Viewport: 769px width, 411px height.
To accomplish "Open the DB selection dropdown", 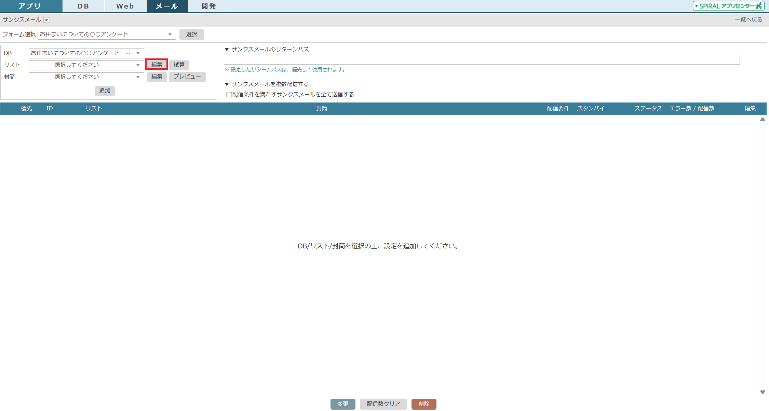I will click(x=86, y=53).
